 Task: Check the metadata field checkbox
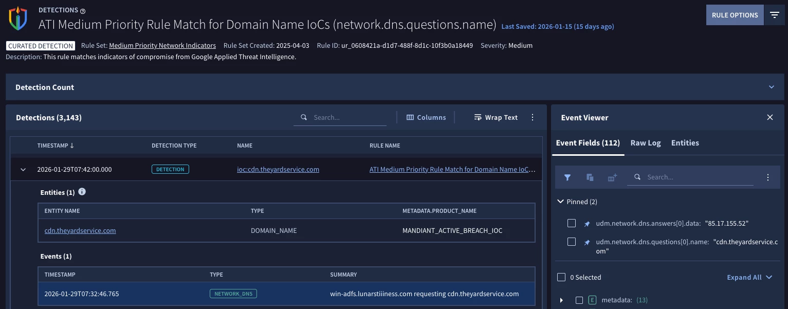(579, 300)
